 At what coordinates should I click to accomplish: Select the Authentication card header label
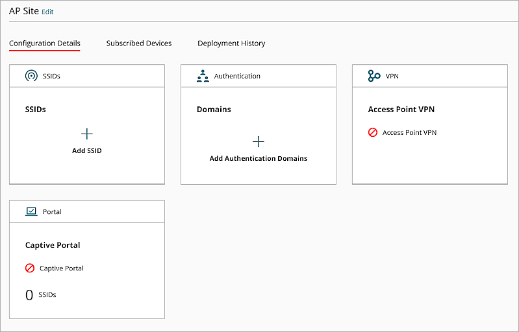click(x=237, y=76)
